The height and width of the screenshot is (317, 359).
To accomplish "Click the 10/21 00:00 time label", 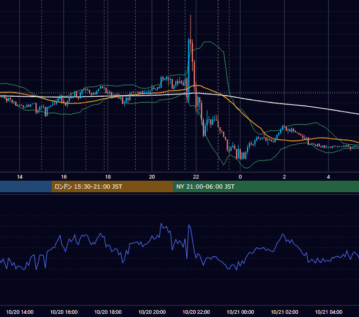I will coord(240,312).
